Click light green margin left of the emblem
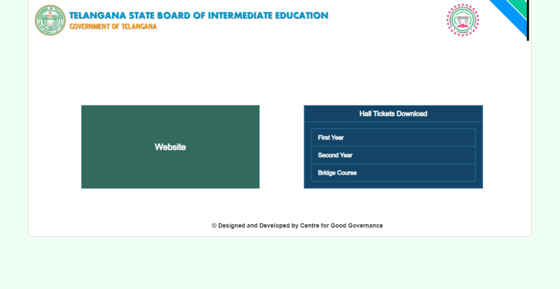The image size is (560, 289). 14,21
